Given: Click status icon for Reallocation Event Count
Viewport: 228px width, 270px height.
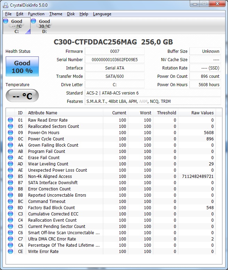Looking at the screenshot, I should [10, 220].
